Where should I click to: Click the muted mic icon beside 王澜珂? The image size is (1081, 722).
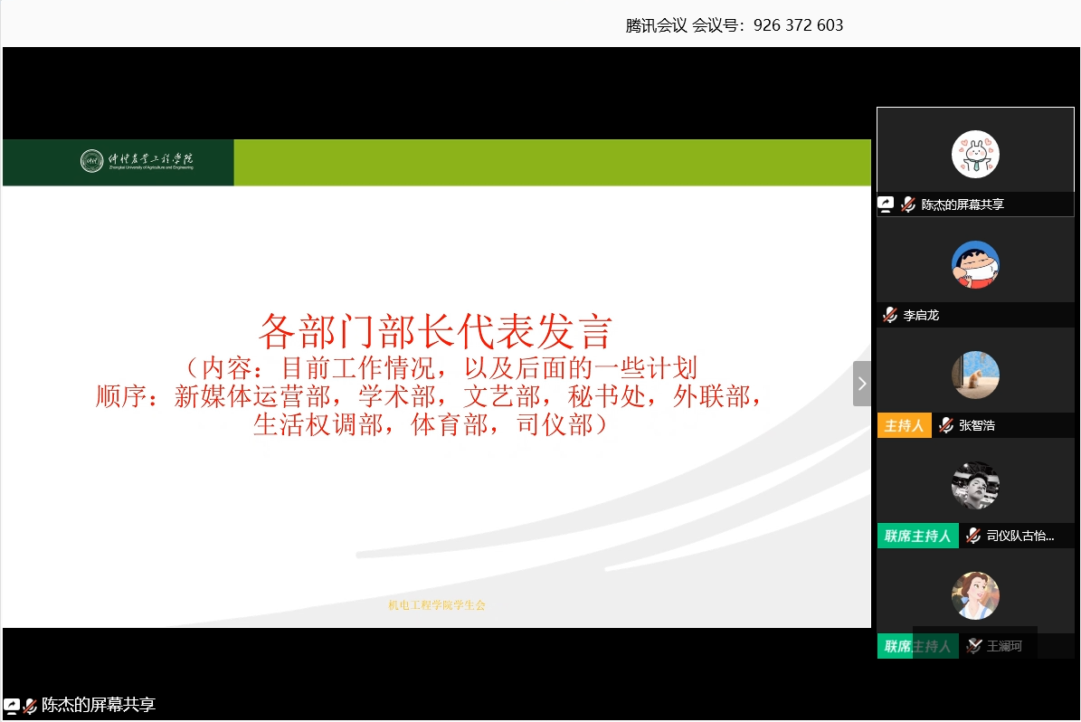[x=973, y=646]
